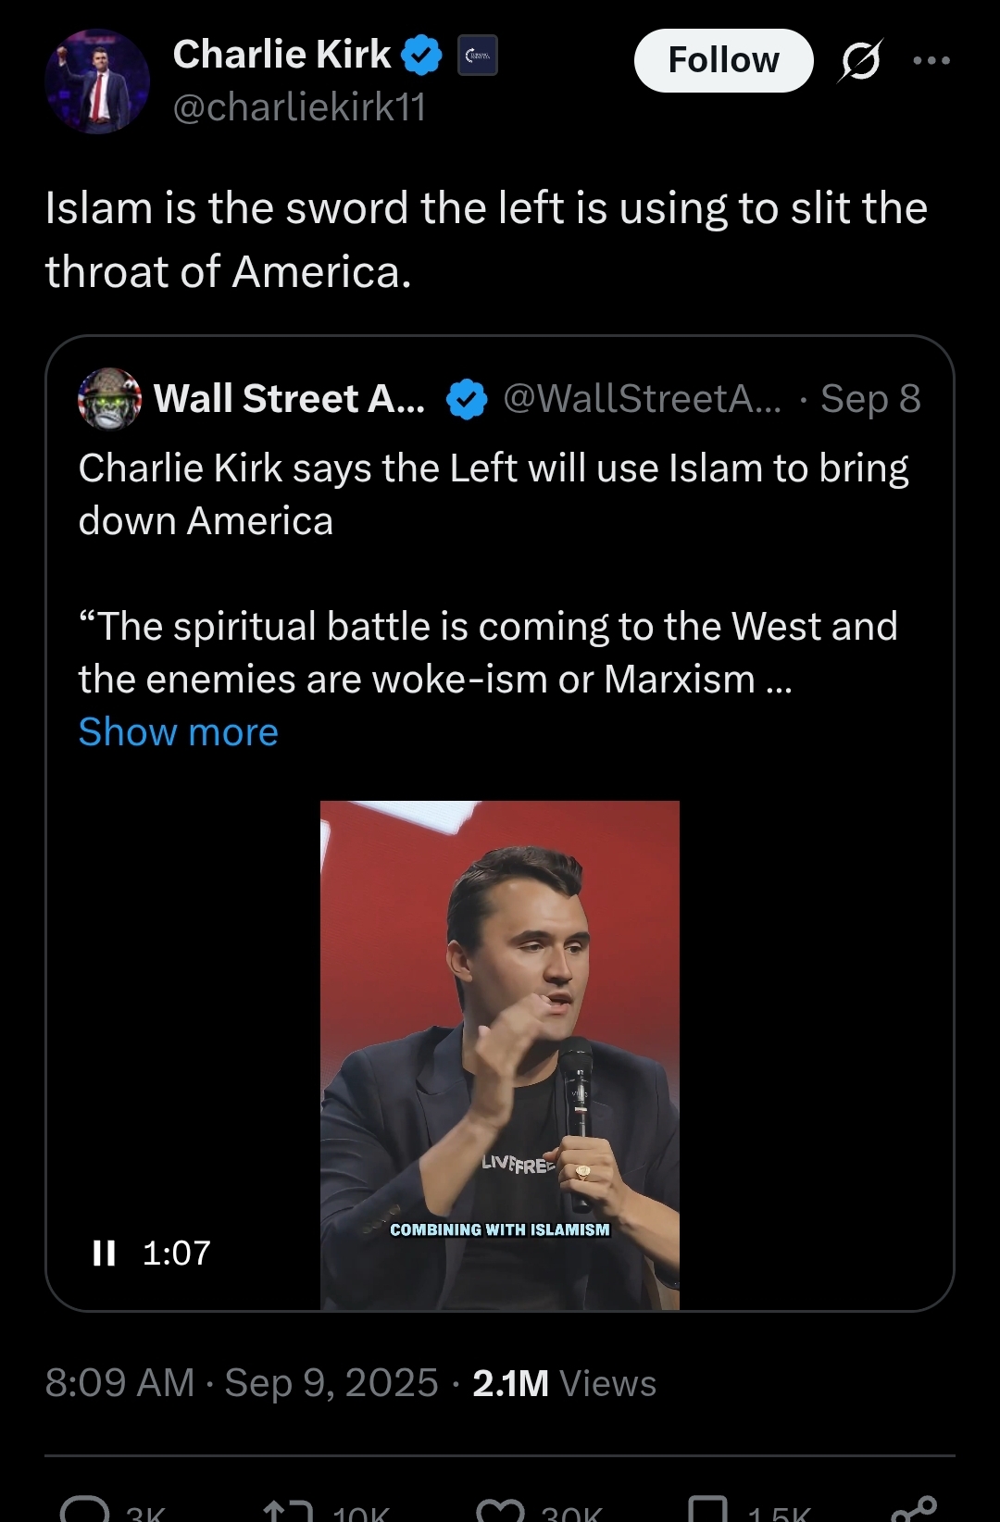
Task: Repost using the retweet icon
Action: coord(288,1509)
